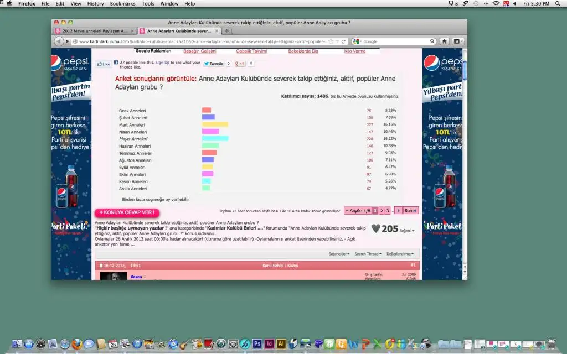567x354 pixels.
Task: Open the Google search engine dropdown
Action: pyautogui.click(x=357, y=41)
